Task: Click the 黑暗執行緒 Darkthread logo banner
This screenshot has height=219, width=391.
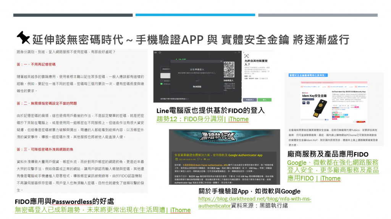Action: tap(218, 137)
